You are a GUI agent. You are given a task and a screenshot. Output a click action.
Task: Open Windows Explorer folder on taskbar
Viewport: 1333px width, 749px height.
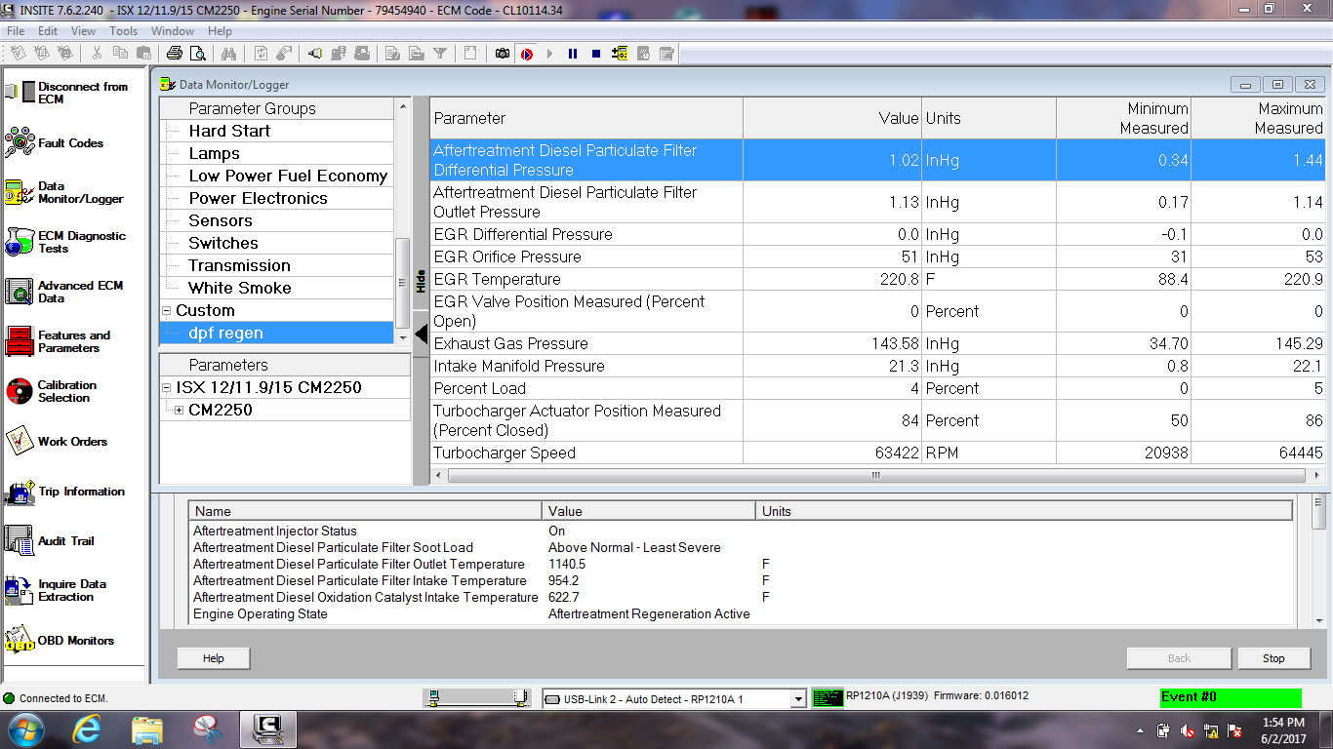pos(147,729)
